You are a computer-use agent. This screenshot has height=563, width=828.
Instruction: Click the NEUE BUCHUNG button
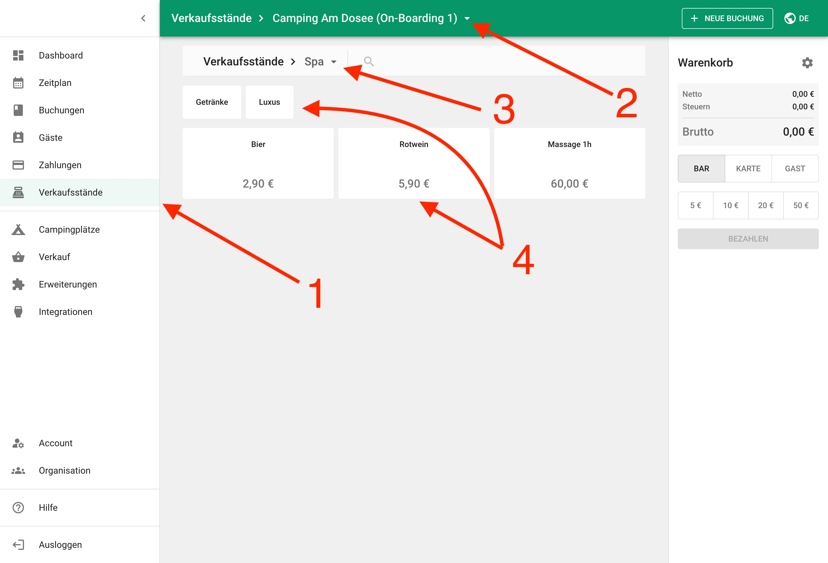click(x=727, y=18)
